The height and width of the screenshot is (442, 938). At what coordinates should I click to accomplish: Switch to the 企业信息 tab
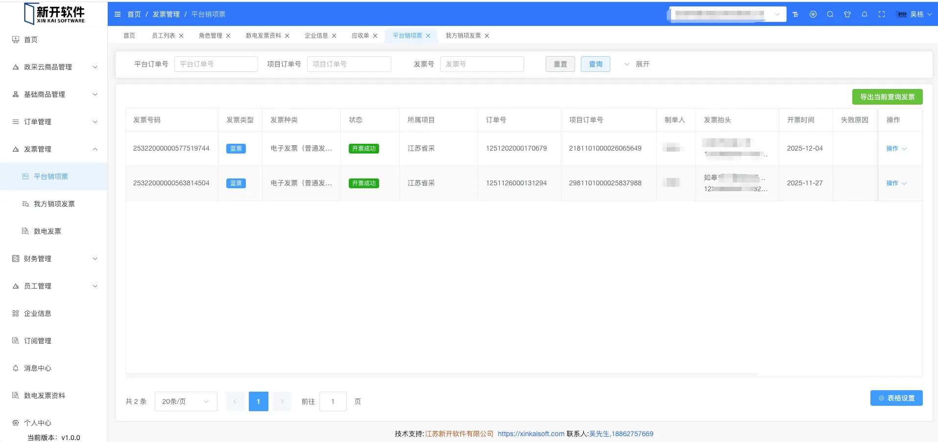[316, 36]
